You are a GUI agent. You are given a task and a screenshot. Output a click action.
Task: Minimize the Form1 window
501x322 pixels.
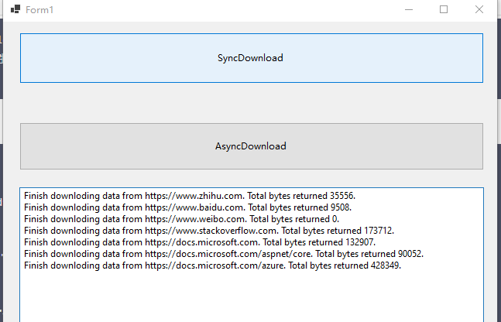409,9
